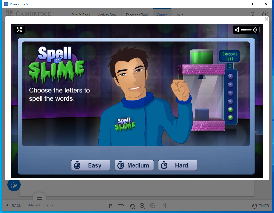The width and height of the screenshot is (274, 213).
Task: Select the zoom-to-area magnifier tool
Action: 132,206
